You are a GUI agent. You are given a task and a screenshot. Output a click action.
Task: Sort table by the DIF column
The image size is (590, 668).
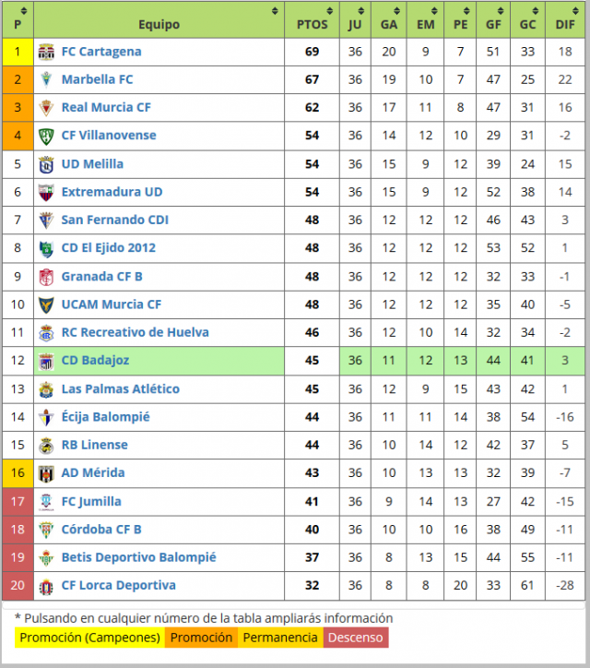tap(565, 19)
